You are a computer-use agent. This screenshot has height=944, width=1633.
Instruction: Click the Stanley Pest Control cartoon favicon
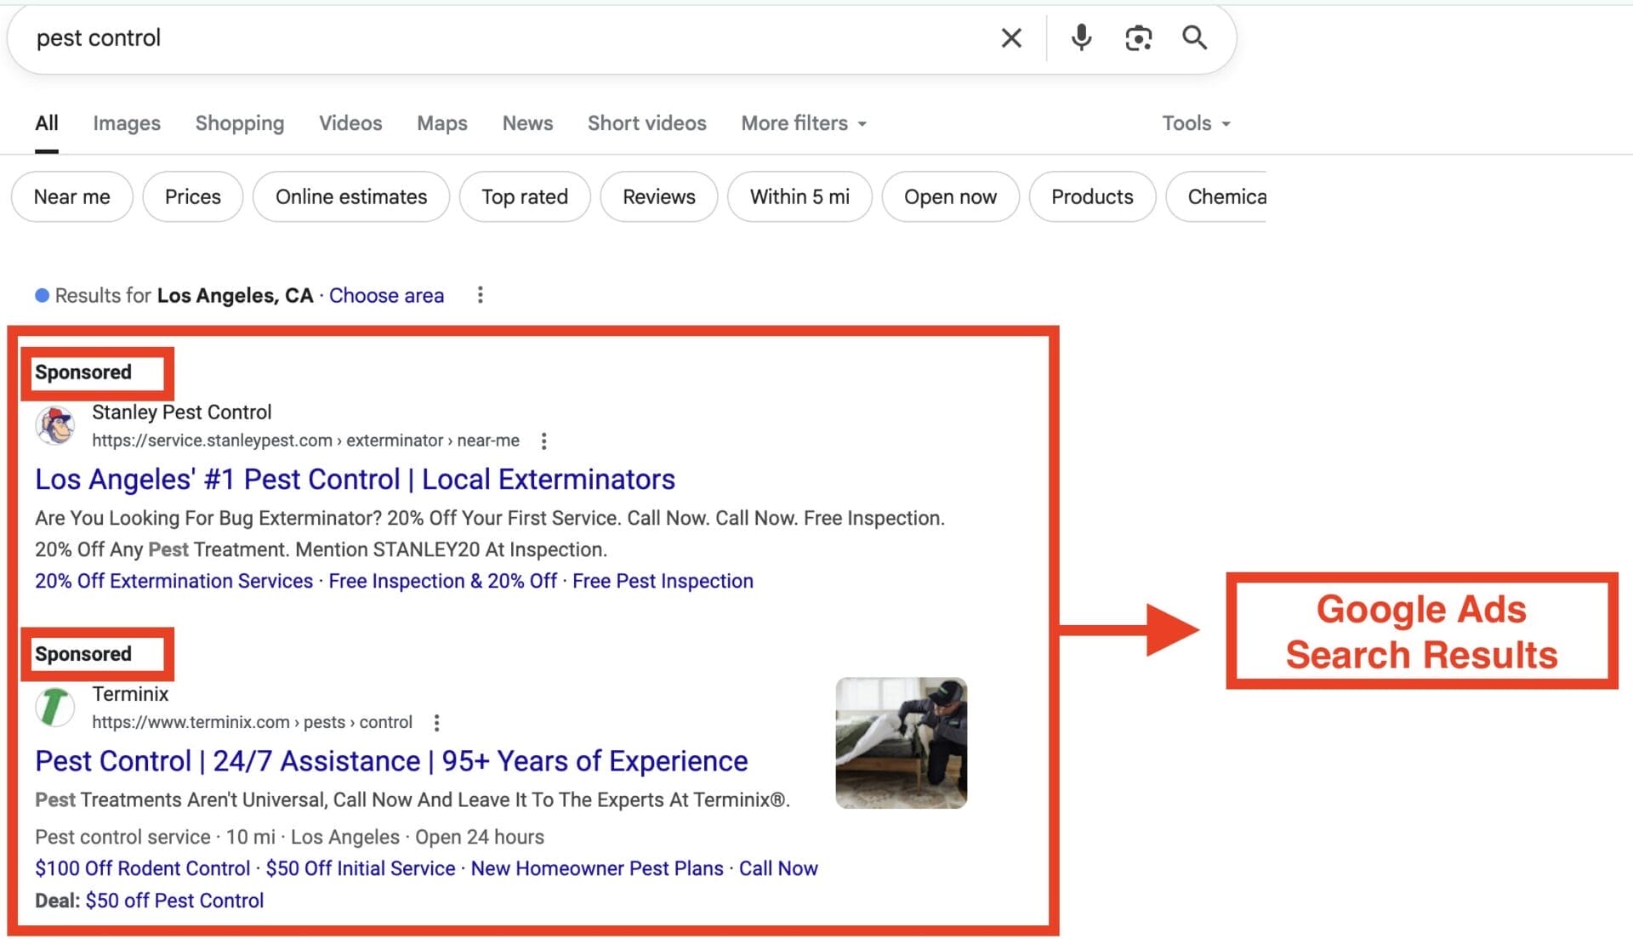[55, 425]
